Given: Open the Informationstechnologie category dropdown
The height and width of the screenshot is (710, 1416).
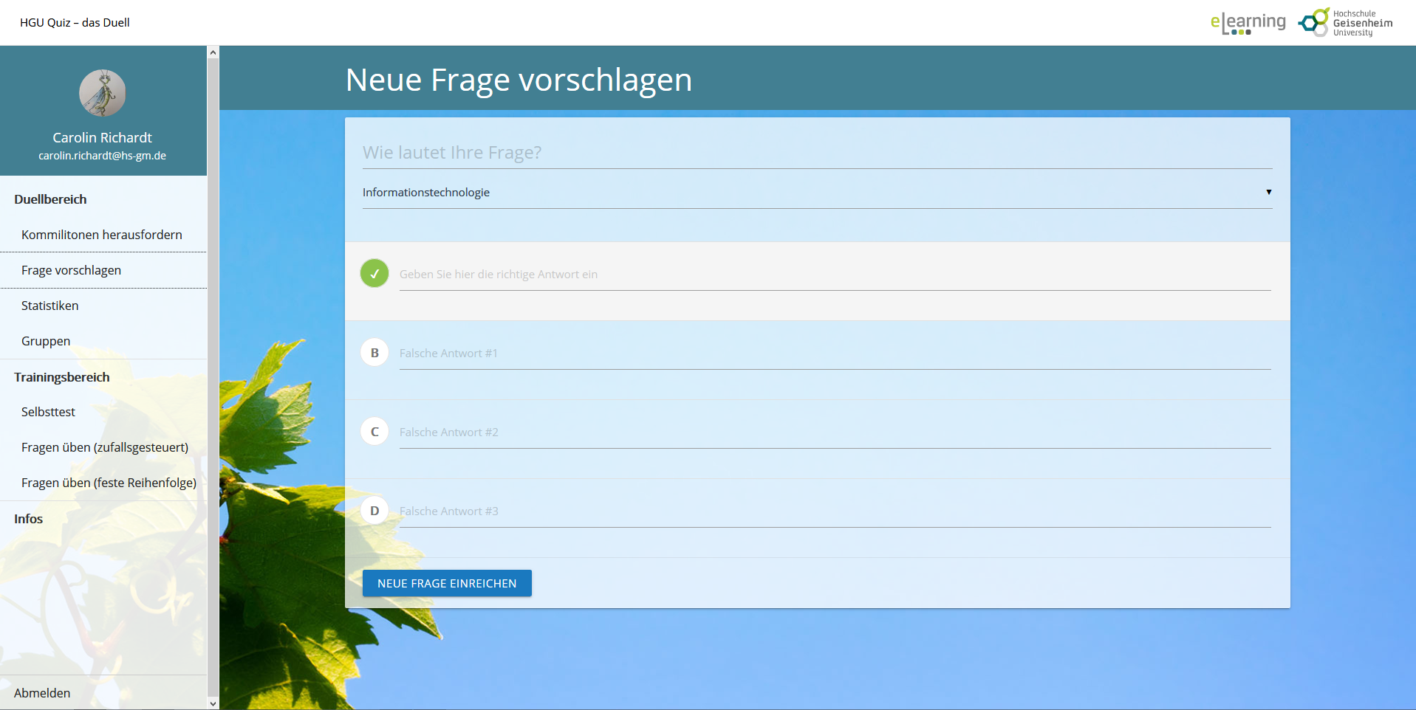Looking at the screenshot, I should tap(816, 193).
